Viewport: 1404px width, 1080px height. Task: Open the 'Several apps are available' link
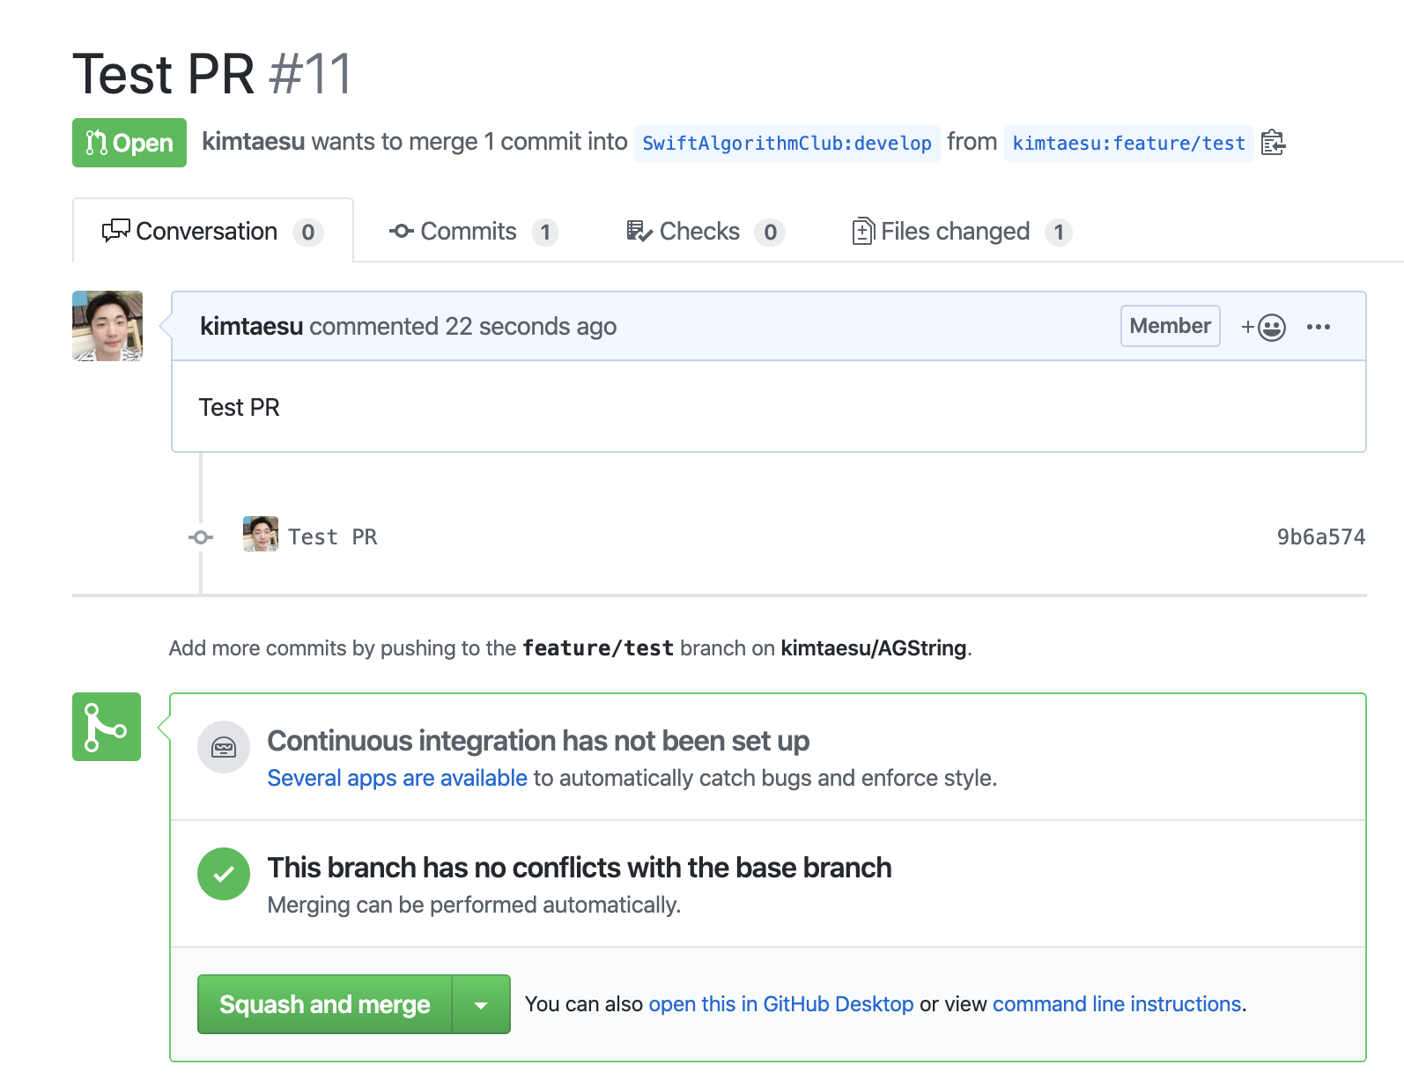(397, 778)
